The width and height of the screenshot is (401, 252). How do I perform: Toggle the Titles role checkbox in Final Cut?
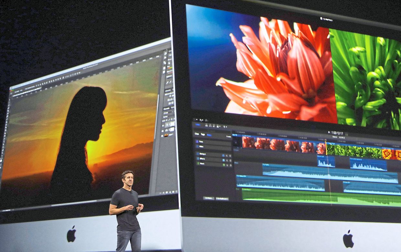point(197,141)
